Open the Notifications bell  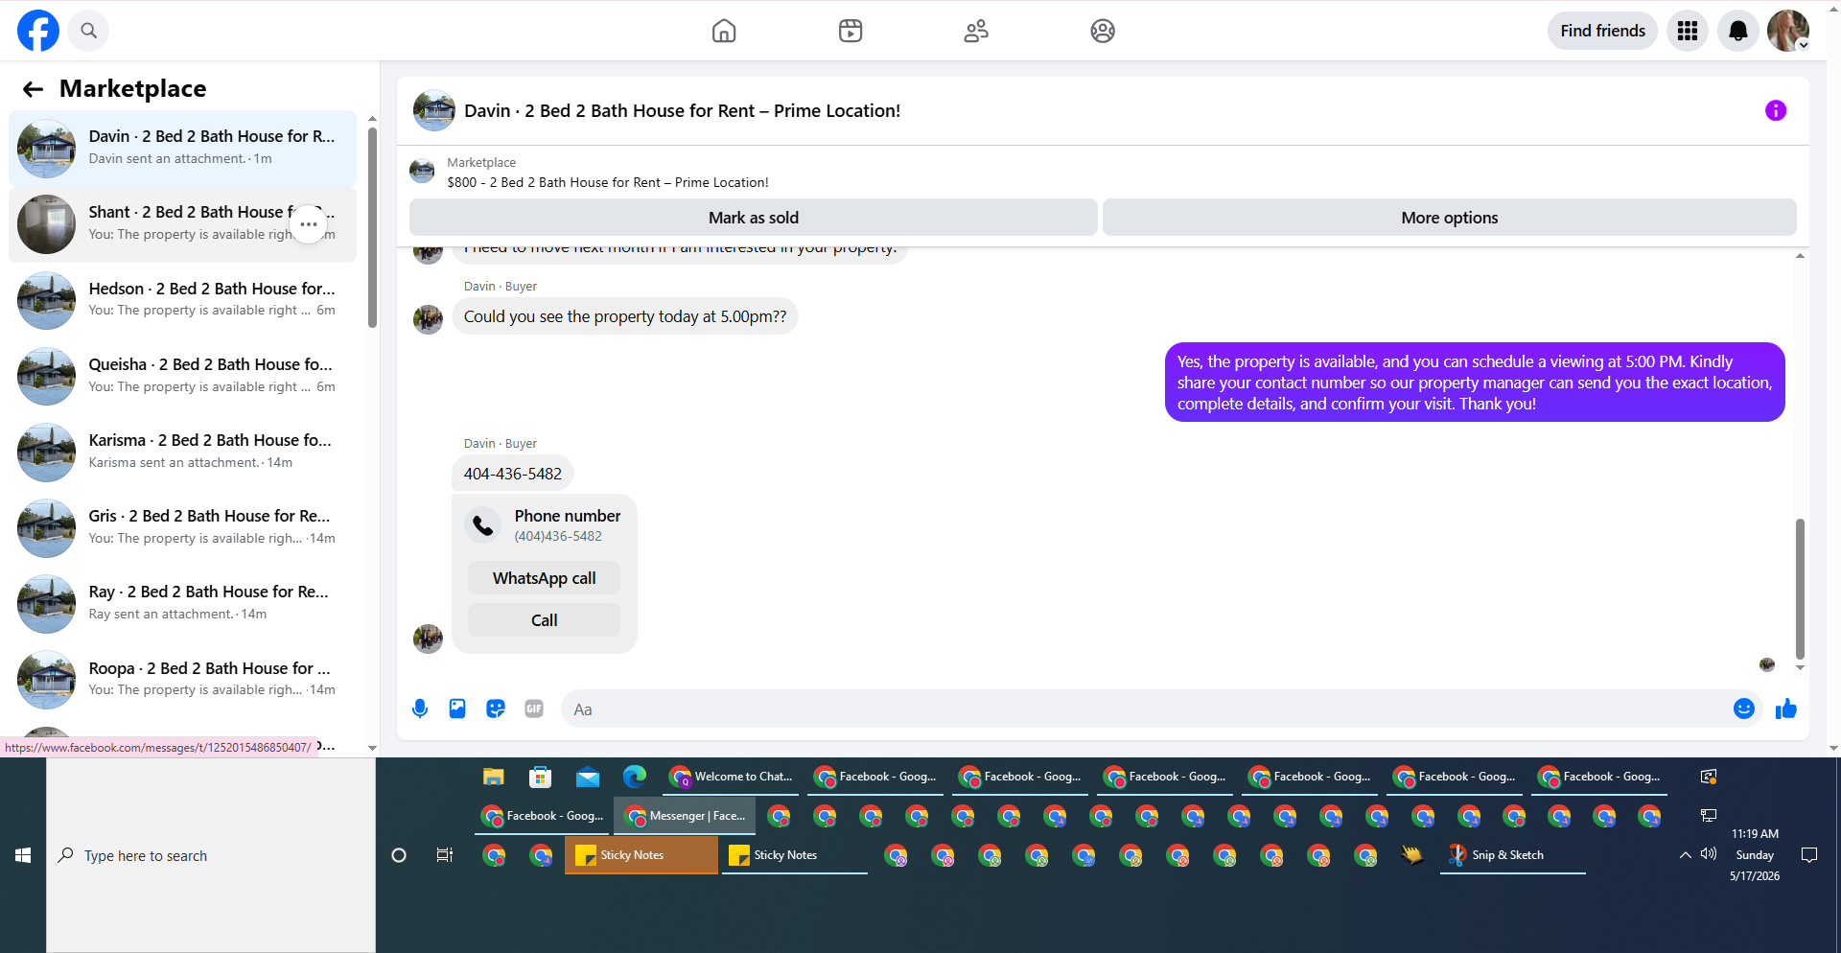pyautogui.click(x=1738, y=31)
